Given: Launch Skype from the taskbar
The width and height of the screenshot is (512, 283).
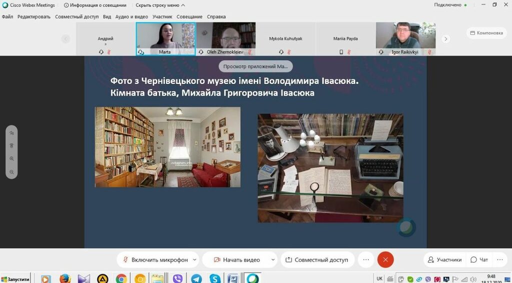Looking at the screenshot, I should click(215, 279).
